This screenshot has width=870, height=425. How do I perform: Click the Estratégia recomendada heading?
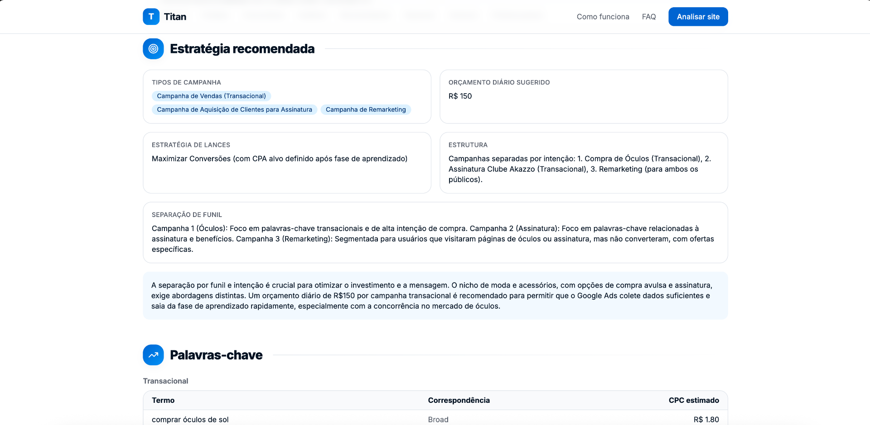point(242,49)
